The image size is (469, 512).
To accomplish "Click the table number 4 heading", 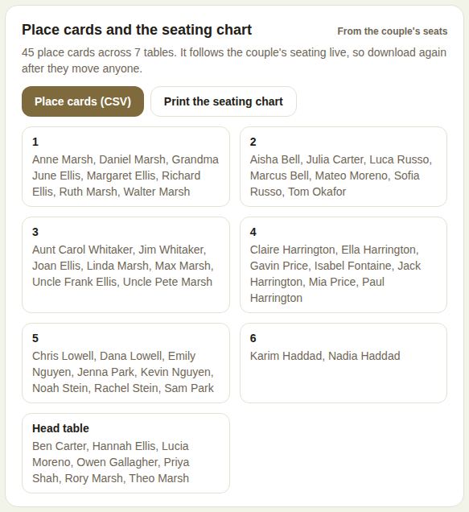I will coord(253,232).
